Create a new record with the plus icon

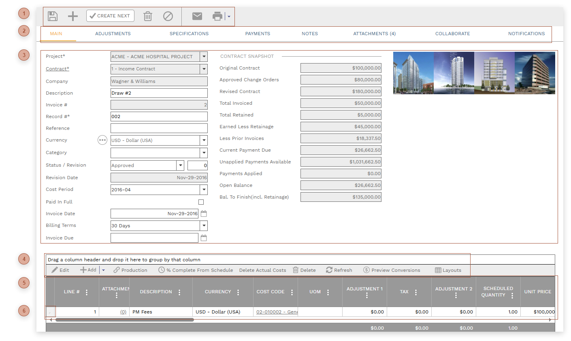(x=72, y=16)
